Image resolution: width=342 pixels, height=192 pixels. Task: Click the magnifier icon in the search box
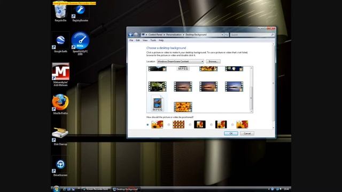click(272, 35)
